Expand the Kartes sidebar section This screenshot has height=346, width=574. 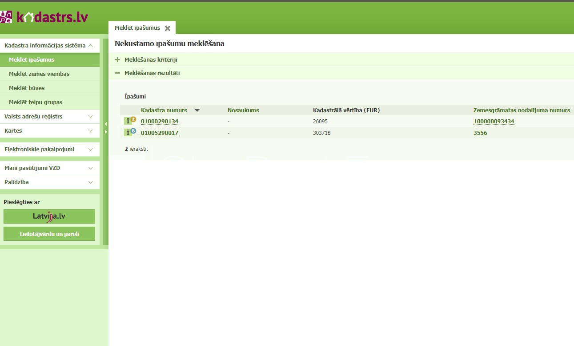49,131
